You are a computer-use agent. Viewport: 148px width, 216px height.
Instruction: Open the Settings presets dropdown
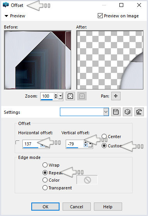coord(106,112)
